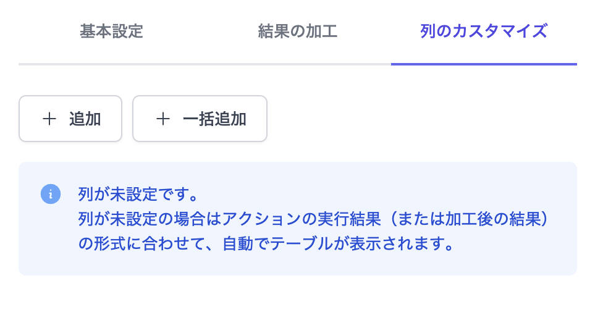Click the plus icon on the 一括追加 button

pyautogui.click(x=163, y=119)
